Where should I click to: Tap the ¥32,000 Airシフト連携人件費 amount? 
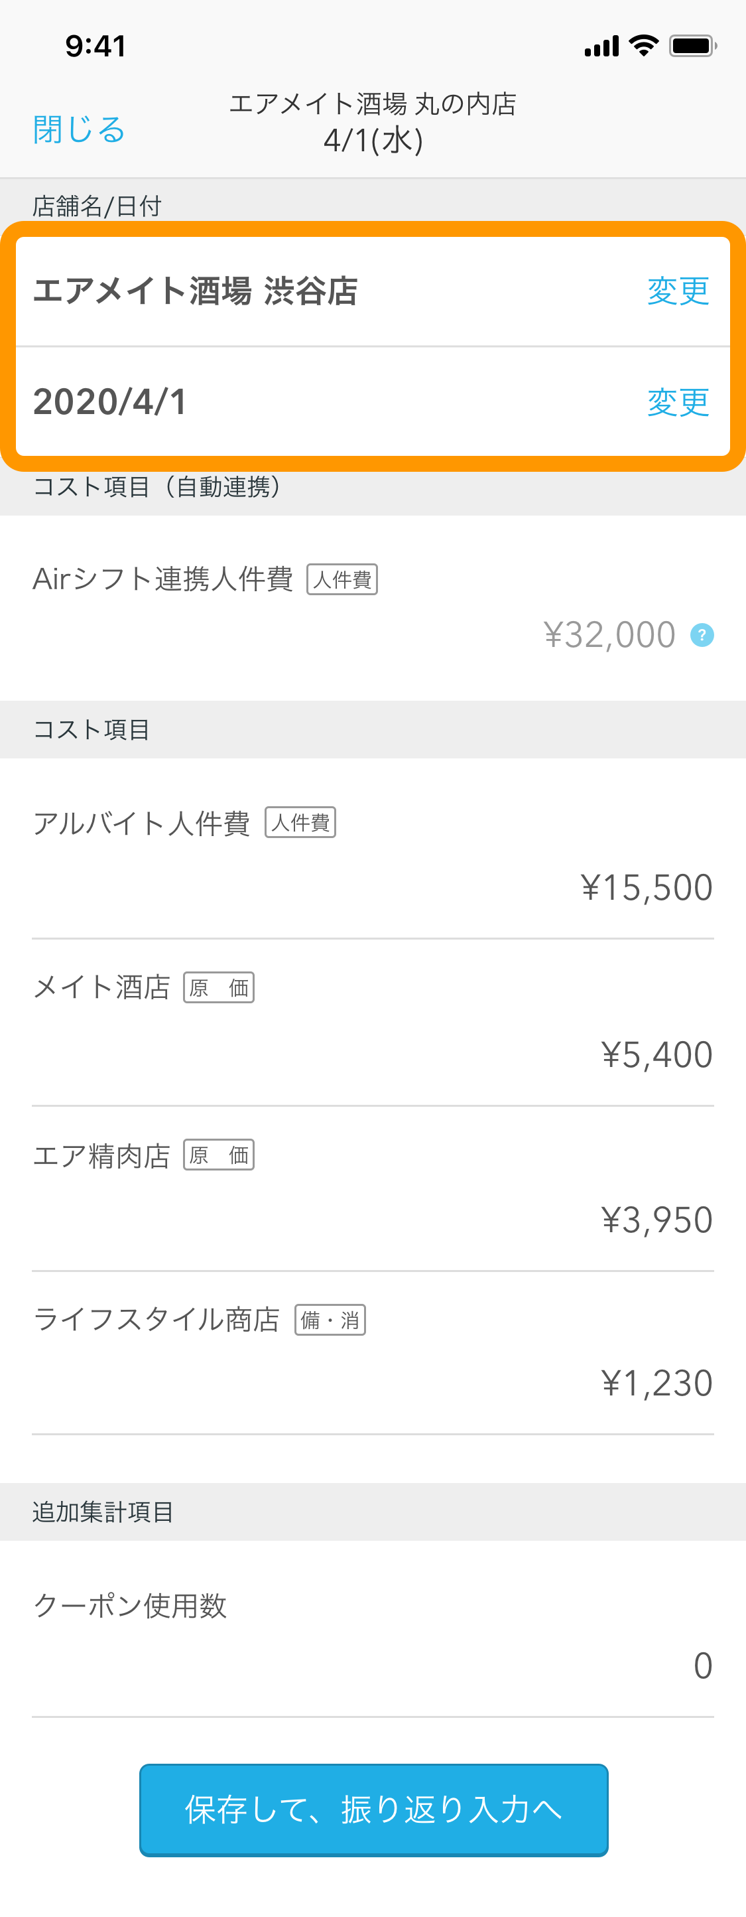609,635
